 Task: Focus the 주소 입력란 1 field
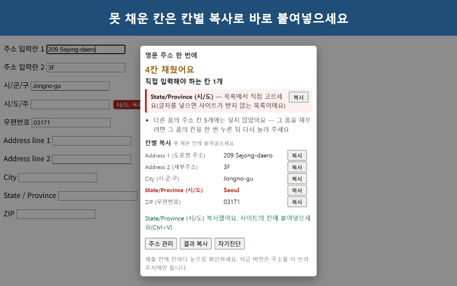pos(86,49)
